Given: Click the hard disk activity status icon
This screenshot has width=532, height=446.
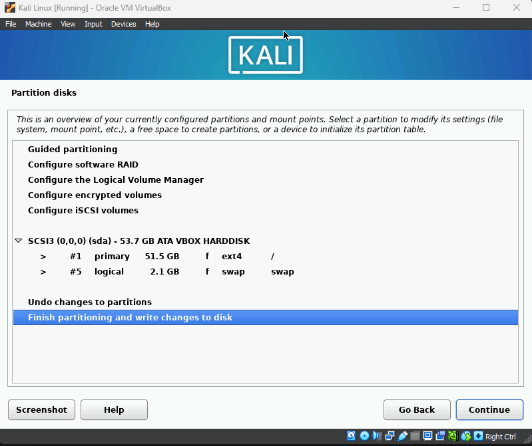Looking at the screenshot, I should (x=352, y=437).
